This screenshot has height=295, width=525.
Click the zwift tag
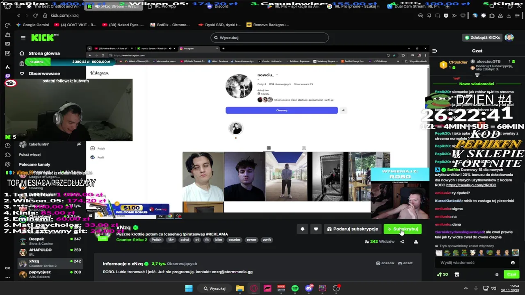(x=267, y=240)
